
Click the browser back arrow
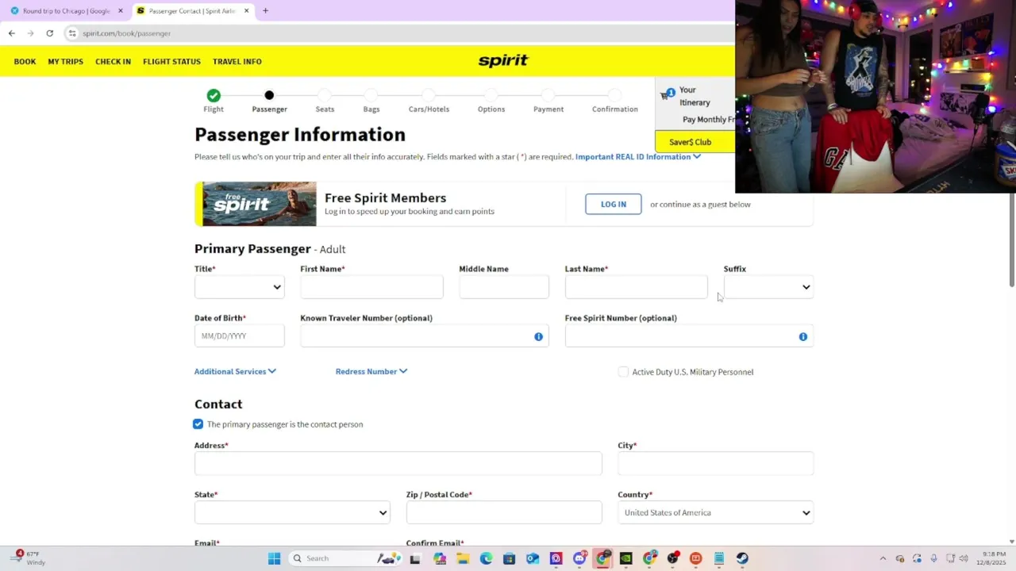[12, 33]
